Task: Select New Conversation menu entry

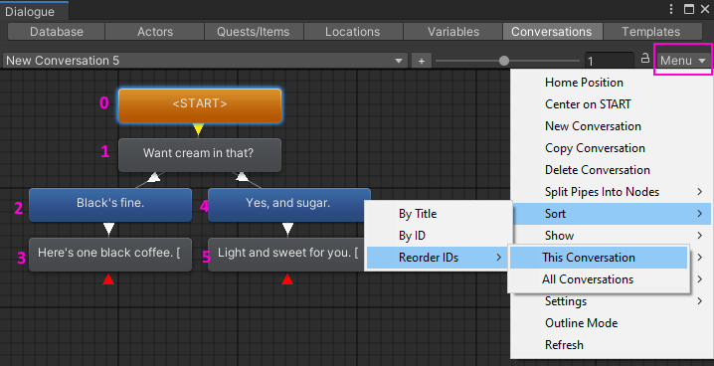Action: tap(611, 126)
